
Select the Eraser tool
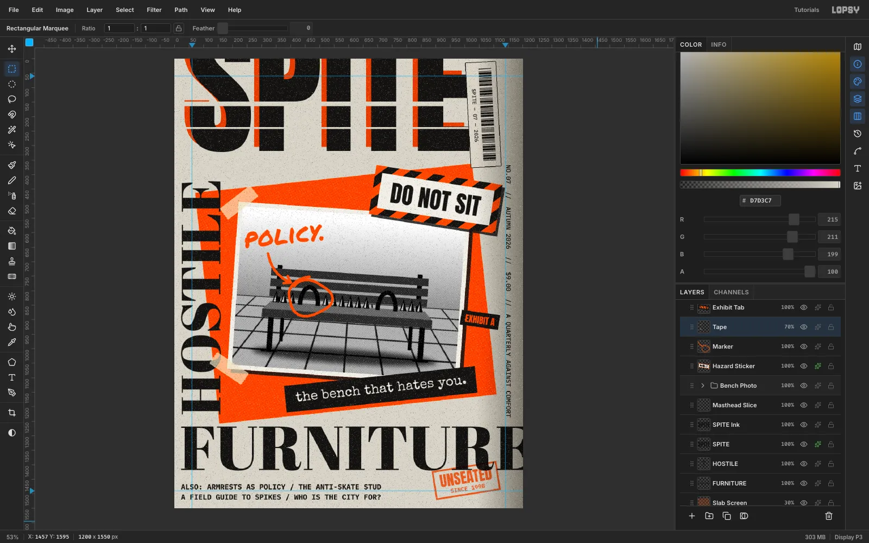(x=12, y=211)
